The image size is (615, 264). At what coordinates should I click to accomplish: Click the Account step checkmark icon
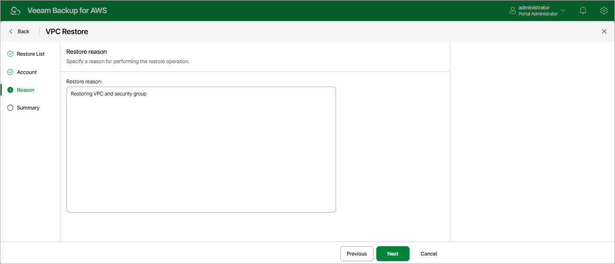10,72
